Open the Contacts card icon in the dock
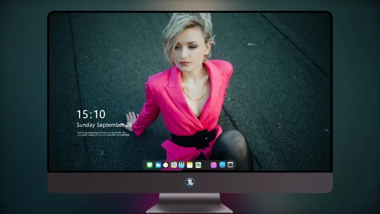 (x=173, y=165)
